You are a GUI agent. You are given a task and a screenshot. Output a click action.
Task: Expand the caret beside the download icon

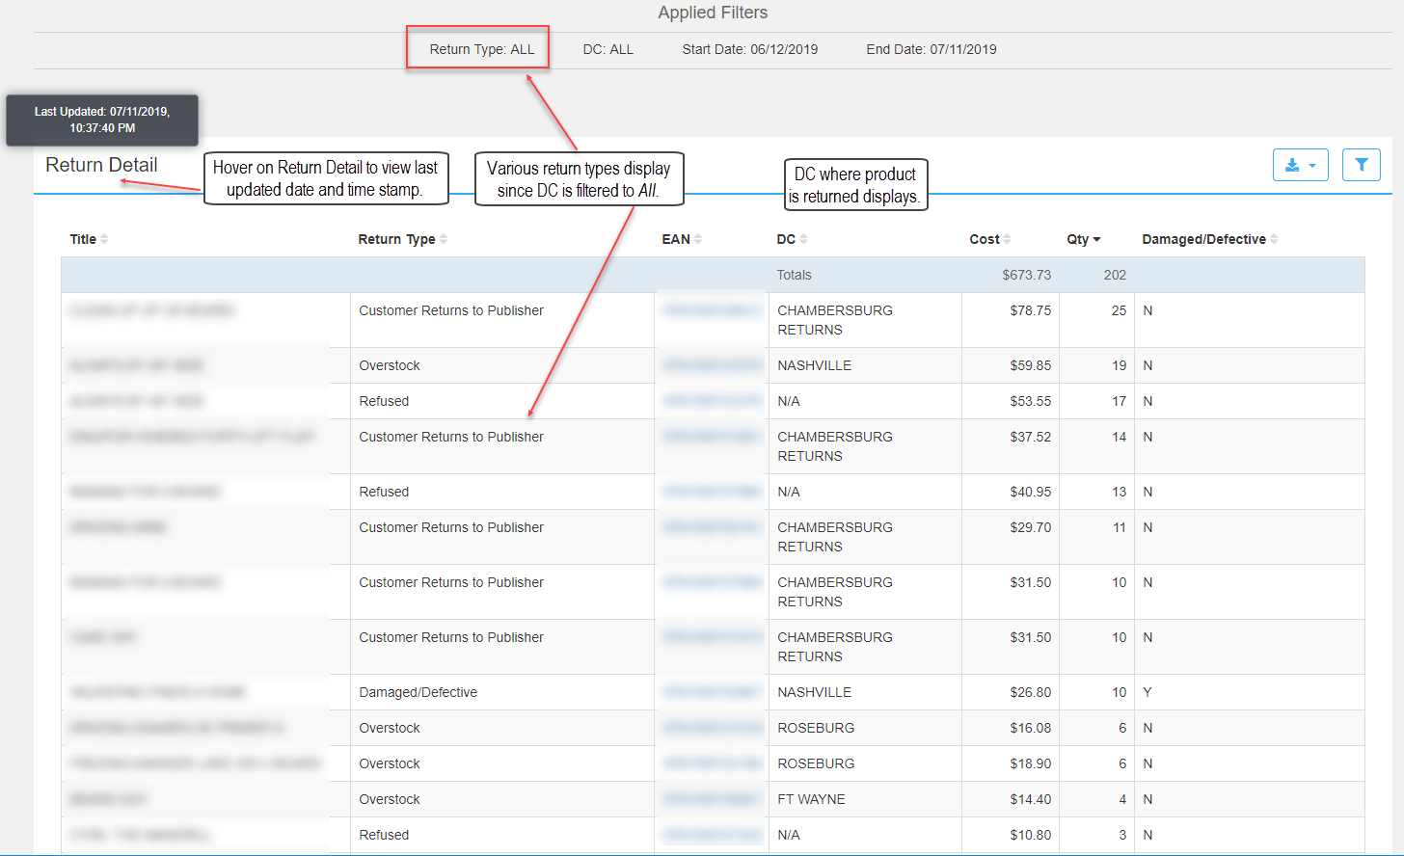coord(1311,165)
